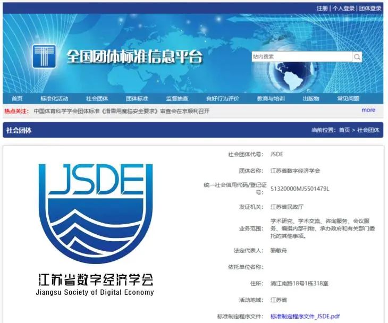This screenshot has width=388, height=323.
Task: Select the credit code 51320000MJ5501479L
Action: (300, 189)
